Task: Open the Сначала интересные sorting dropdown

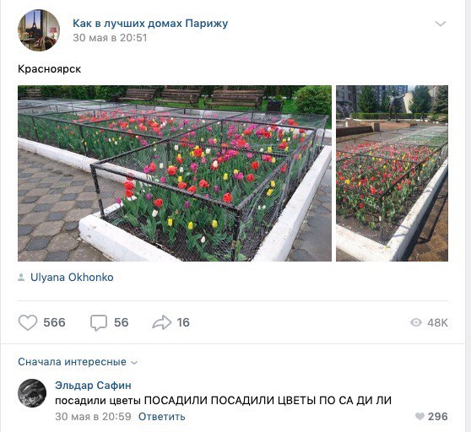Action: (x=78, y=362)
